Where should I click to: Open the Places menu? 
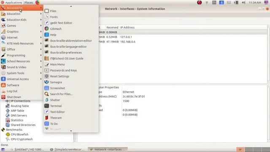pos(29,3)
